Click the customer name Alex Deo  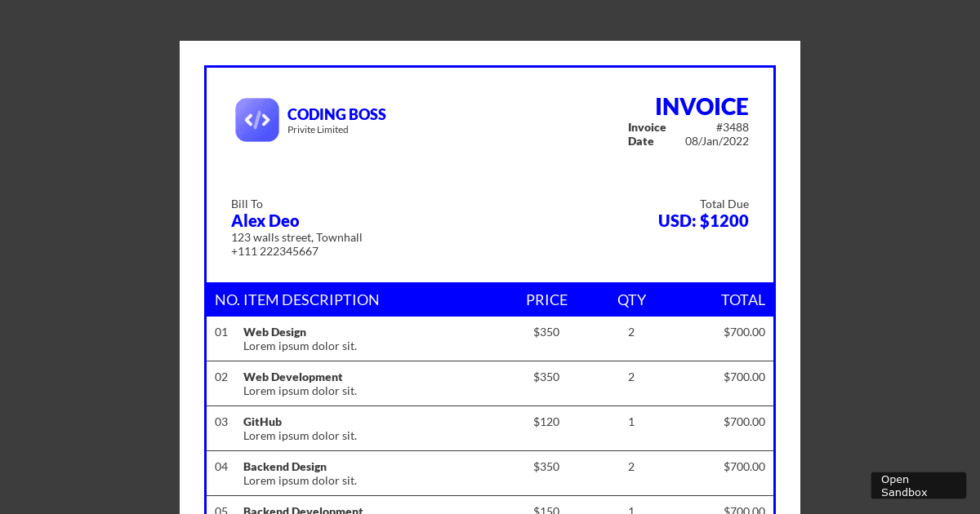click(x=265, y=220)
